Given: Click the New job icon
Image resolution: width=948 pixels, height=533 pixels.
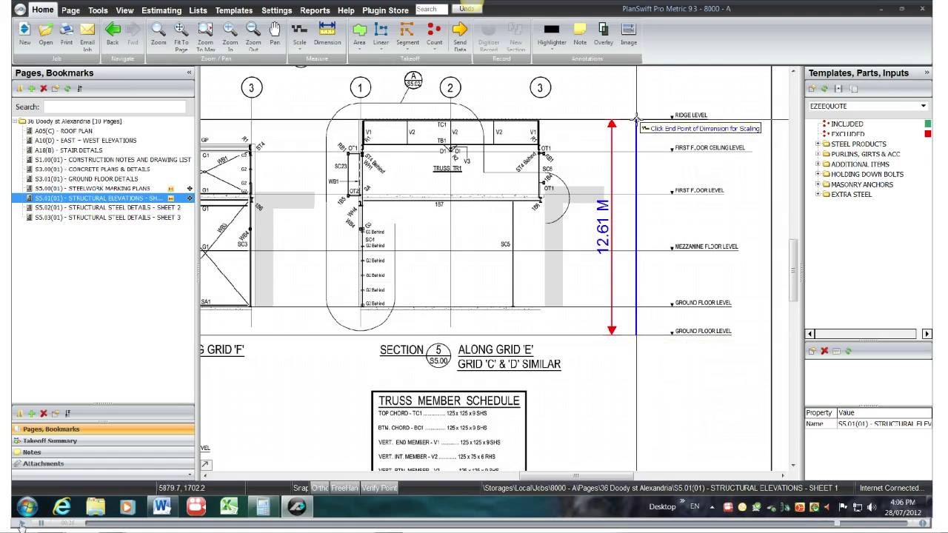Looking at the screenshot, I should pos(24,30).
